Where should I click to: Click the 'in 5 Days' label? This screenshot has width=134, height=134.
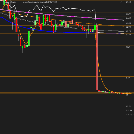click(x=129, y=115)
